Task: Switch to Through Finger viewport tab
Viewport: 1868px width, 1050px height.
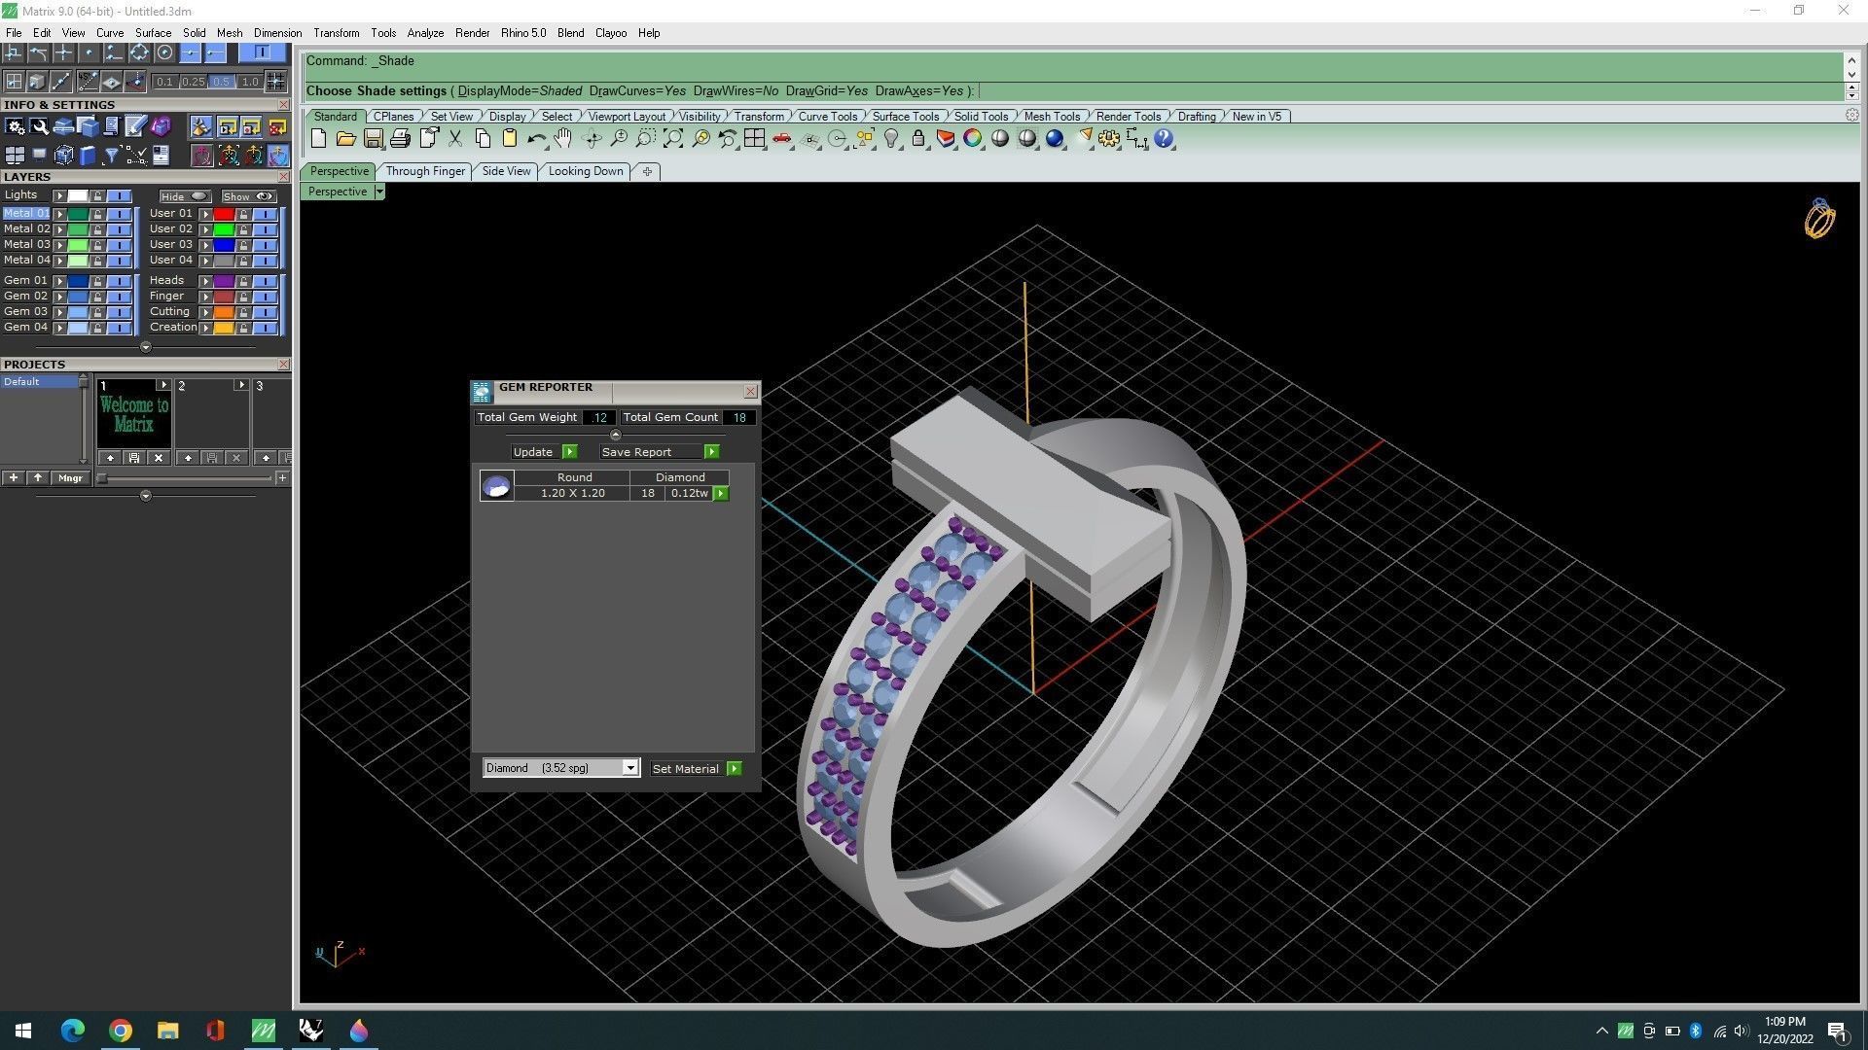Action: tap(425, 171)
